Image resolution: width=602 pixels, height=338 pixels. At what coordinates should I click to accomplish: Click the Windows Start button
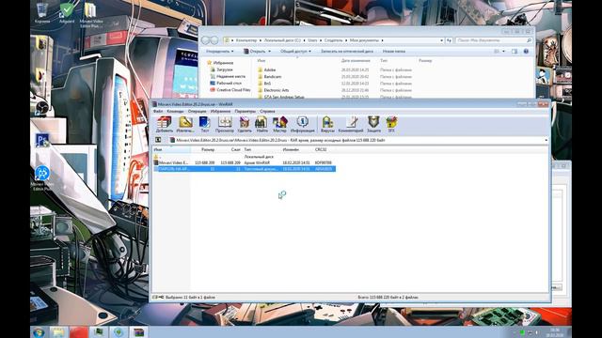[x=38, y=332]
